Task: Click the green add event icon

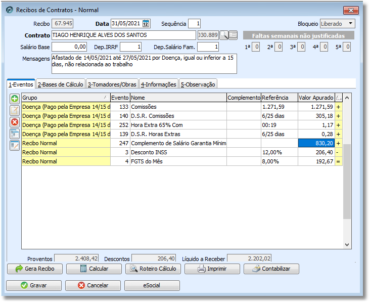Action: [15, 99]
